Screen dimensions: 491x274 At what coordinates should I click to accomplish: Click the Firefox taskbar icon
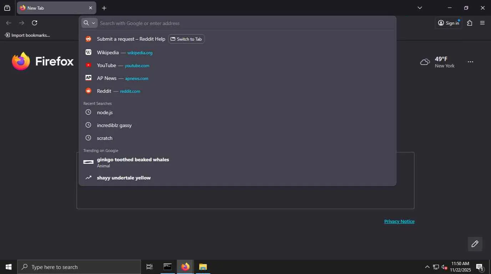[185, 267]
